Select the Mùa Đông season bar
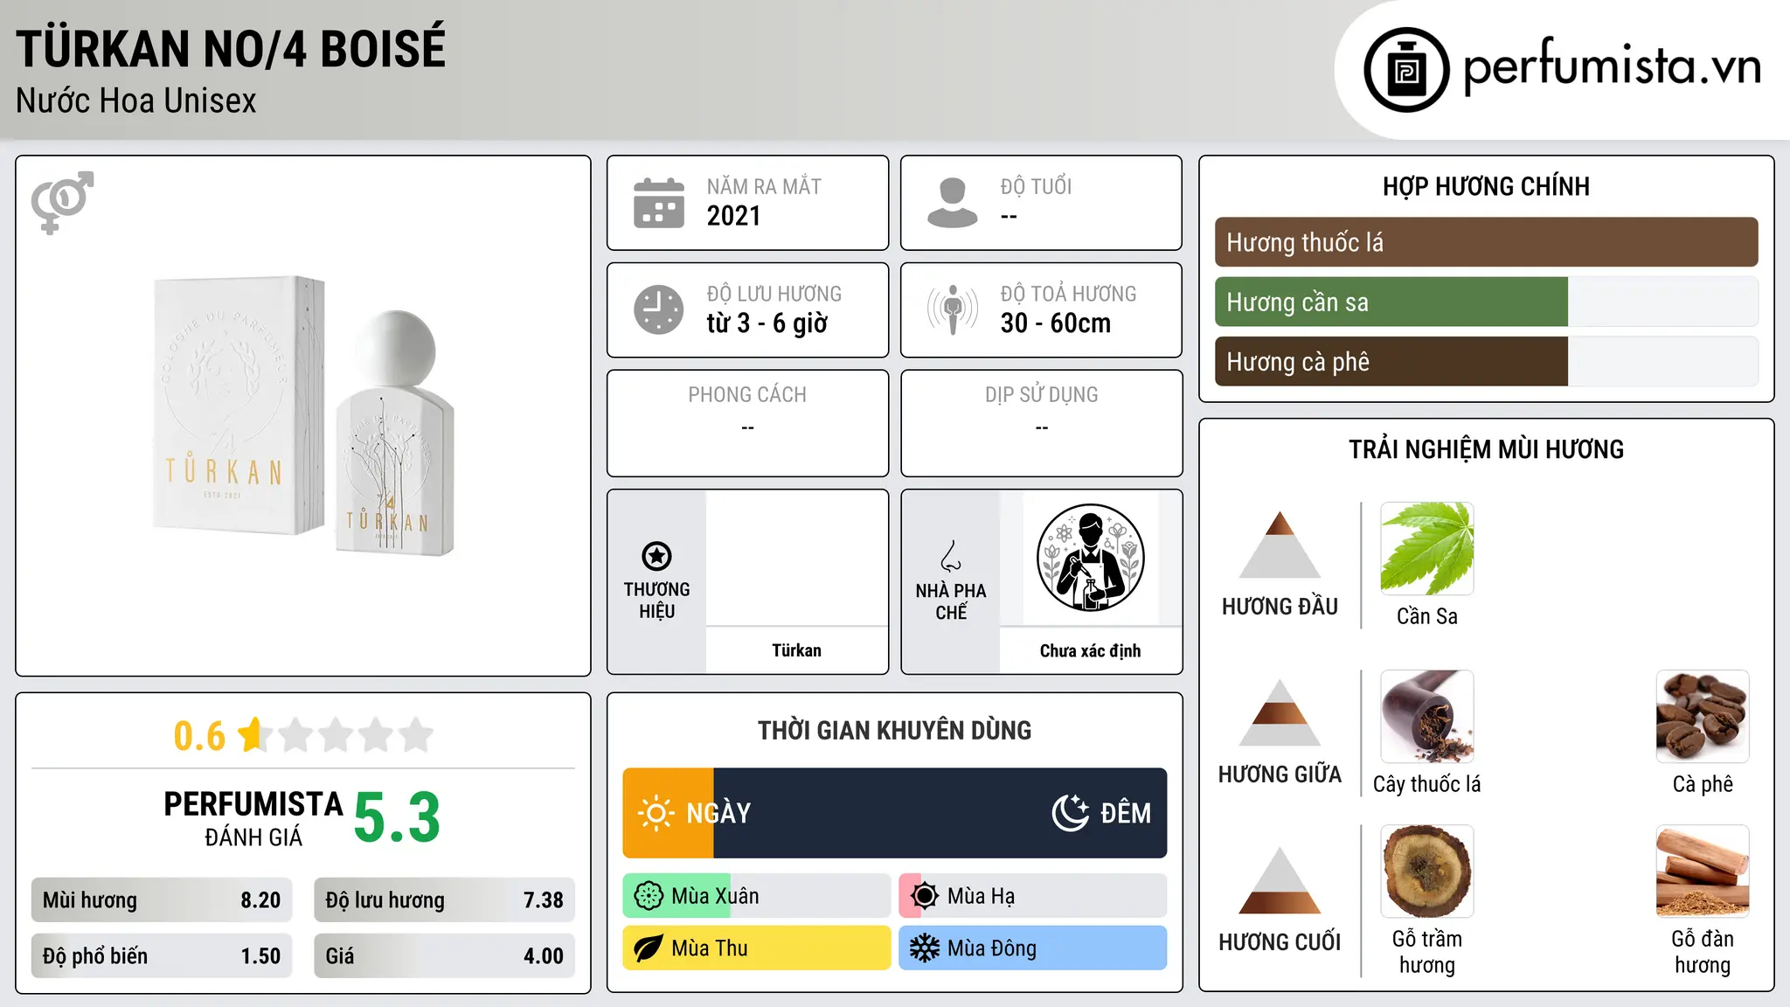The width and height of the screenshot is (1790, 1007). (x=1032, y=948)
